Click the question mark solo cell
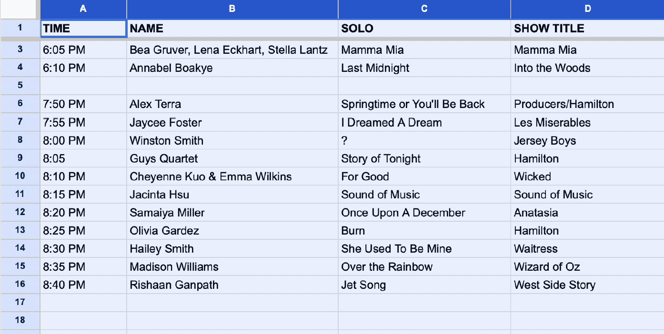The height and width of the screenshot is (334, 664). (424, 140)
